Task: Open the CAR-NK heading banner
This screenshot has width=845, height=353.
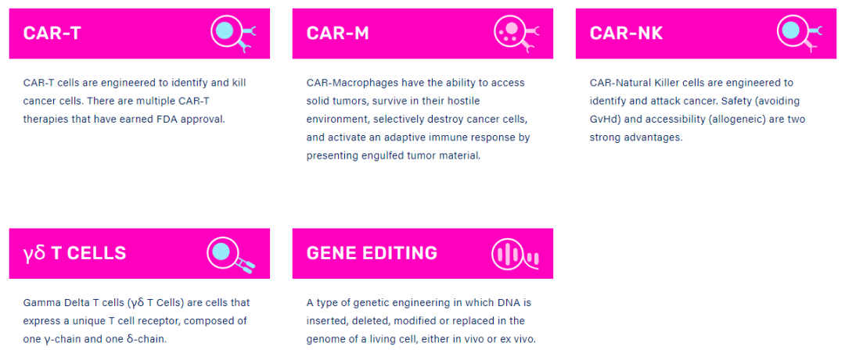Action: click(706, 34)
